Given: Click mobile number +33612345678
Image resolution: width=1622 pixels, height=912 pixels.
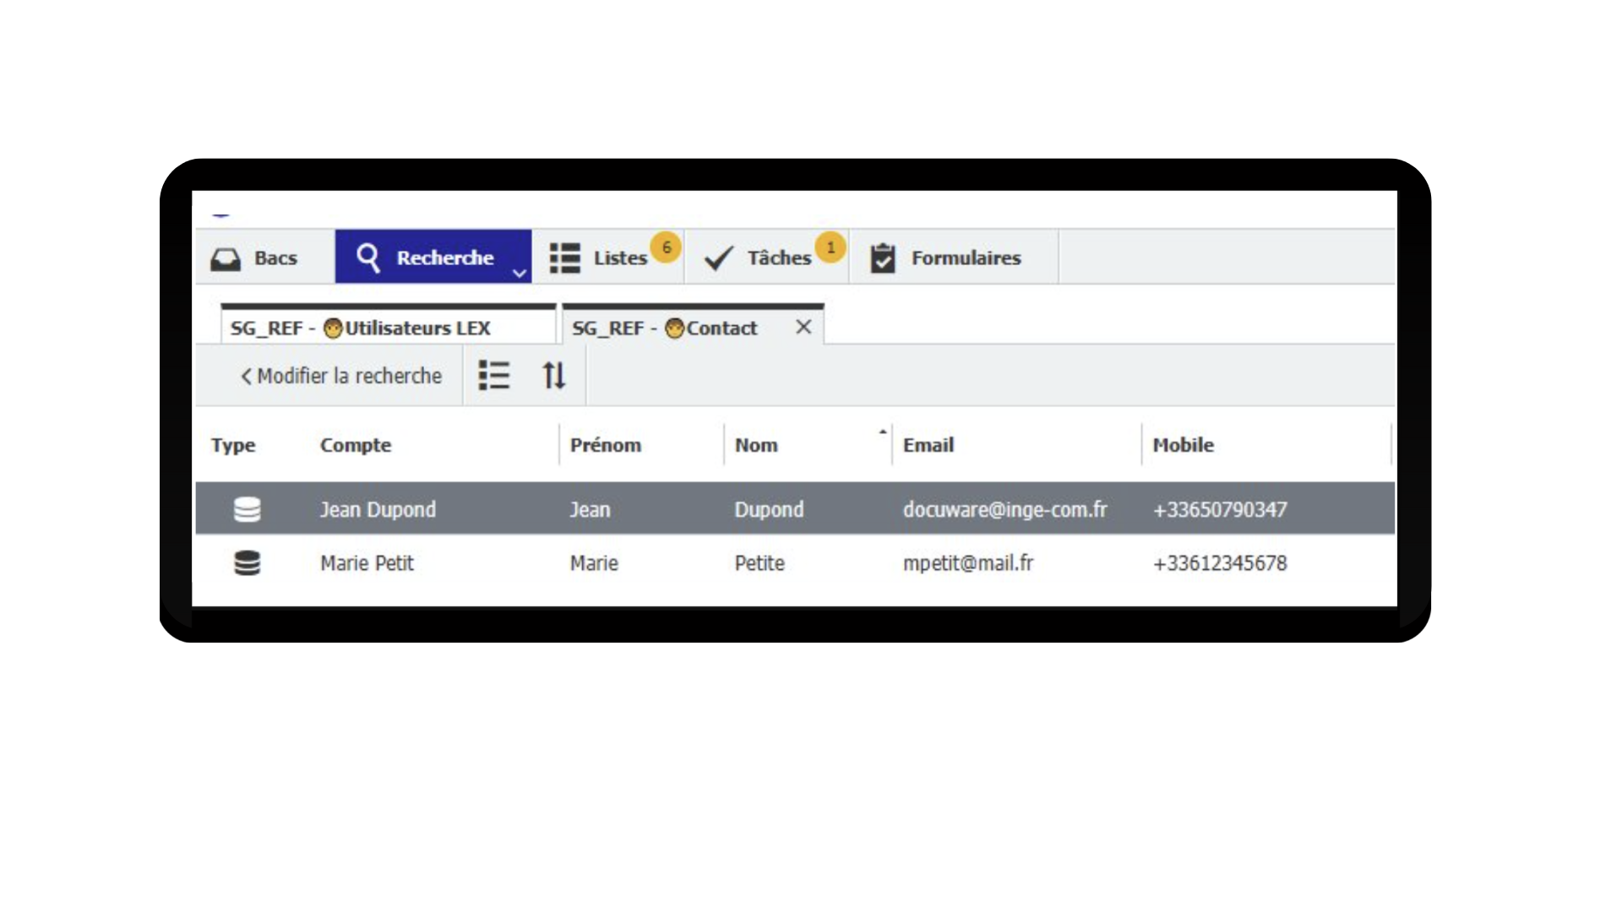Looking at the screenshot, I should pos(1220,563).
